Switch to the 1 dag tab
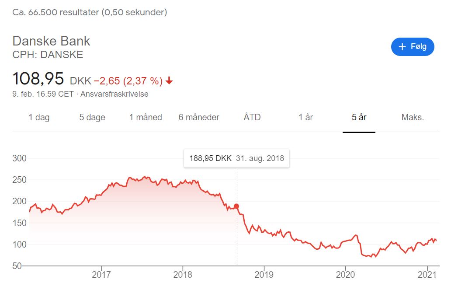458x283 pixels. [39, 117]
